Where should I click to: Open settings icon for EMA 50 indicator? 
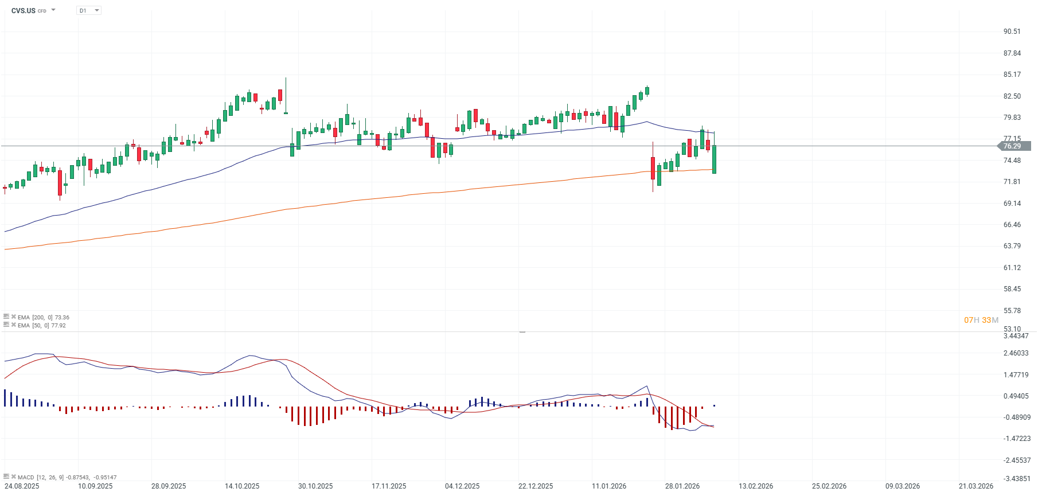[x=6, y=325]
